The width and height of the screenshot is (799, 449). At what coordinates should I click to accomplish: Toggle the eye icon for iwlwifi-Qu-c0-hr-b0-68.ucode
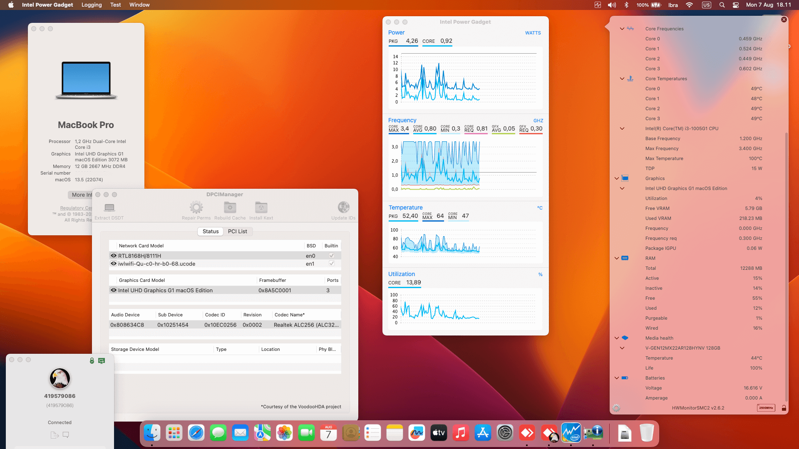[113, 264]
